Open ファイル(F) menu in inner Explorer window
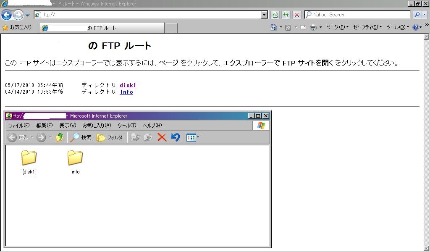Viewport: 430px width, 252px height. (19, 126)
